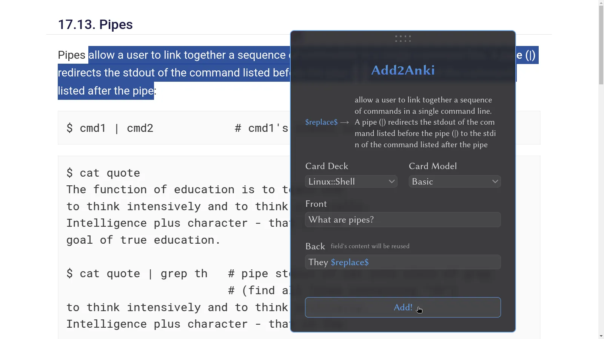This screenshot has height=339, width=604.
Task: Open the Basic card model dropdown
Action: (x=454, y=182)
